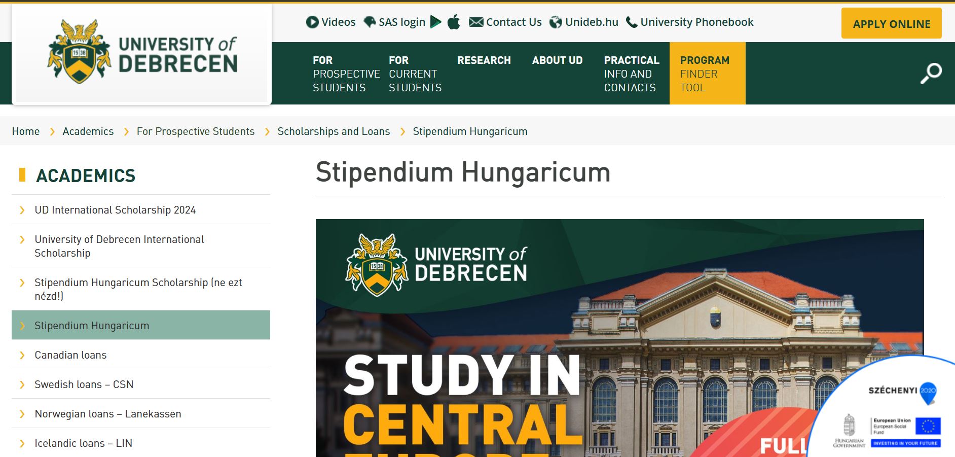Open the Program Finder Tool
Screen dimensions: 955x457
(707, 74)
